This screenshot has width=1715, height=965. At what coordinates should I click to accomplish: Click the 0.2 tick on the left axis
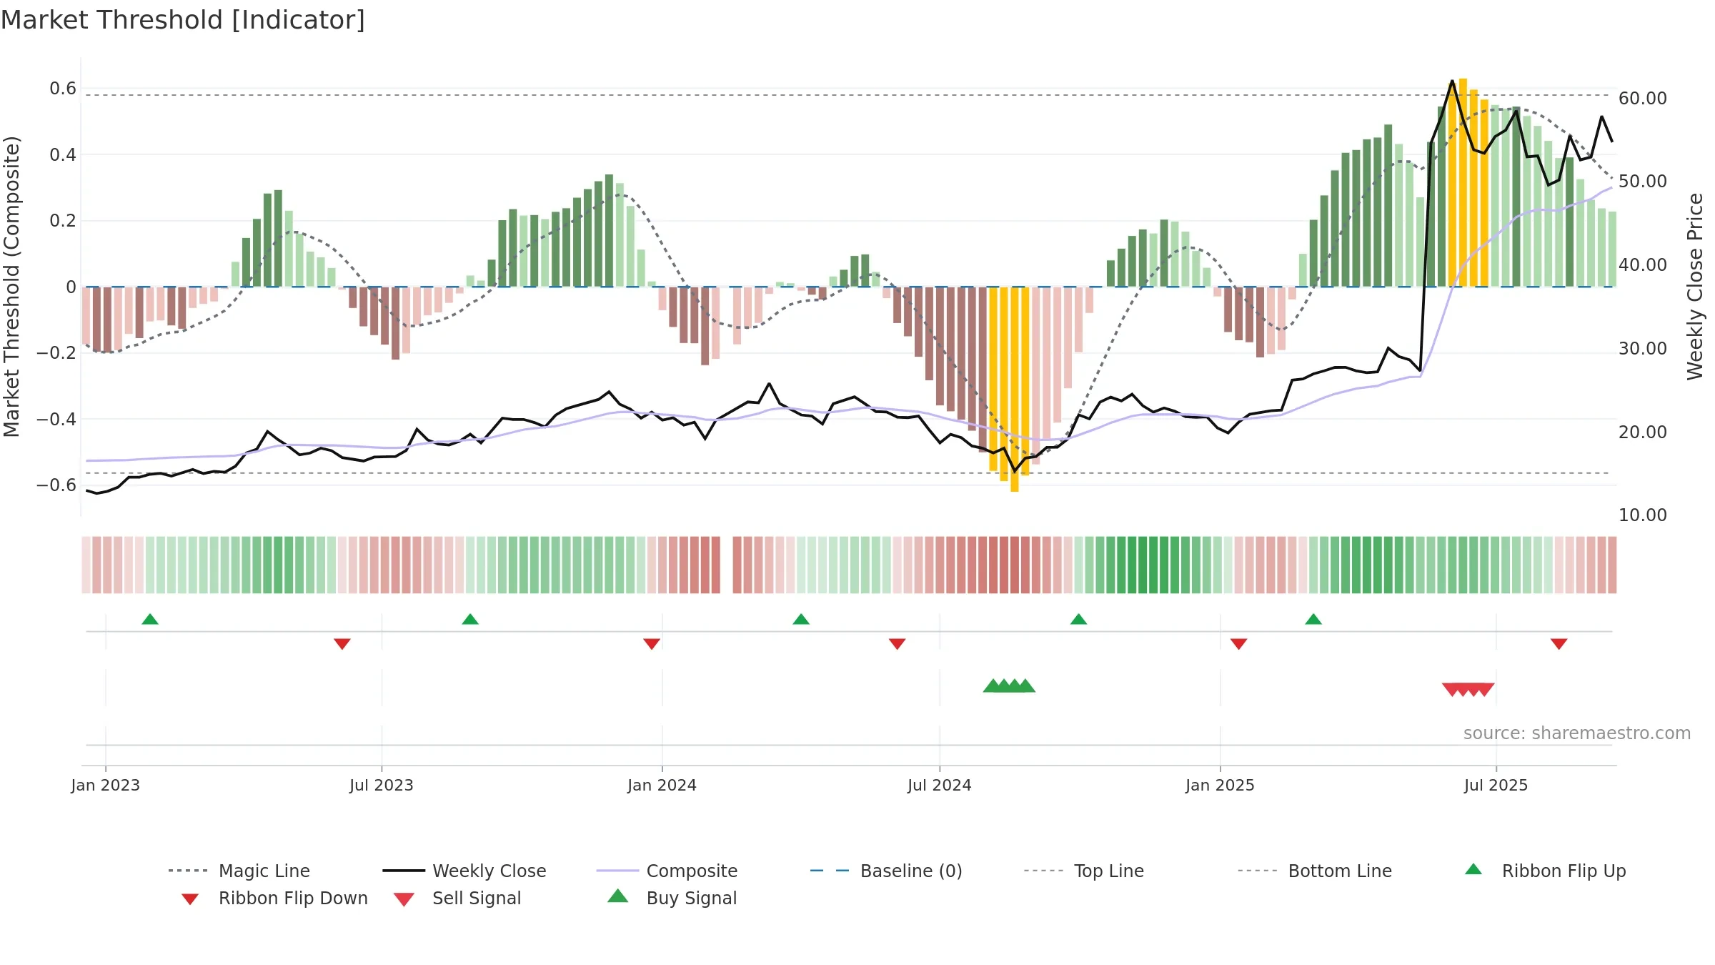[63, 221]
